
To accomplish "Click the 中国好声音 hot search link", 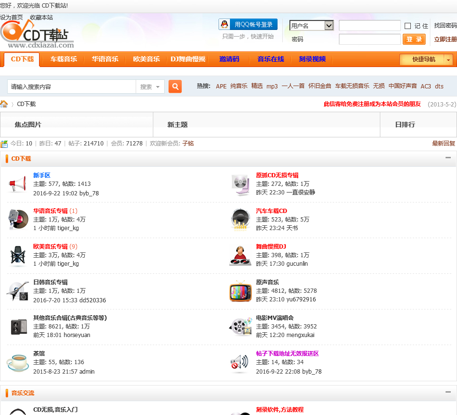I will 403,86.
